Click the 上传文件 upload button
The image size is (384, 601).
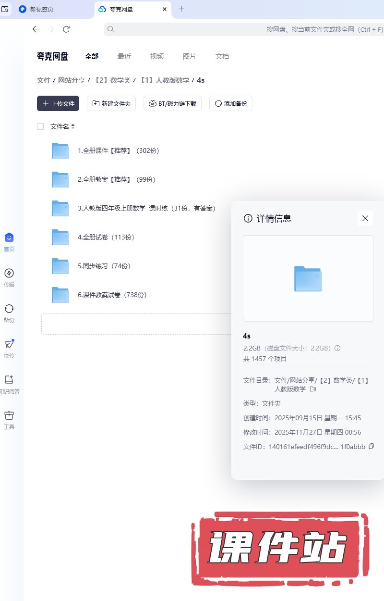click(x=58, y=103)
